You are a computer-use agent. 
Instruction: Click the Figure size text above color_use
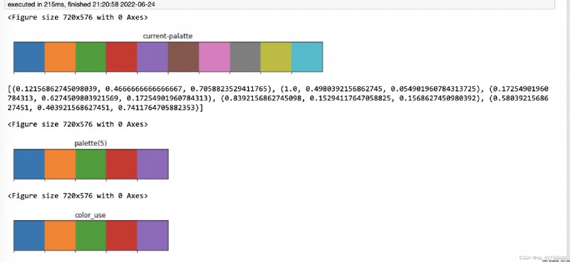pyautogui.click(x=78, y=196)
